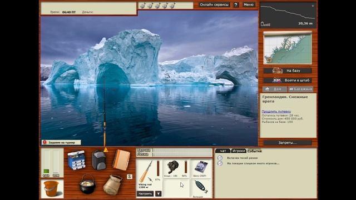Go to base with На базу
Screen dimensions: 356x200
pos(288,71)
